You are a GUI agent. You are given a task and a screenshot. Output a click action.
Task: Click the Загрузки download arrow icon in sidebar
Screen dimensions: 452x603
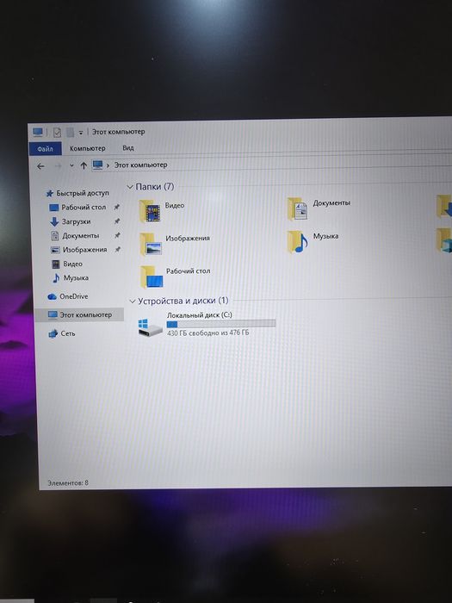coord(54,222)
